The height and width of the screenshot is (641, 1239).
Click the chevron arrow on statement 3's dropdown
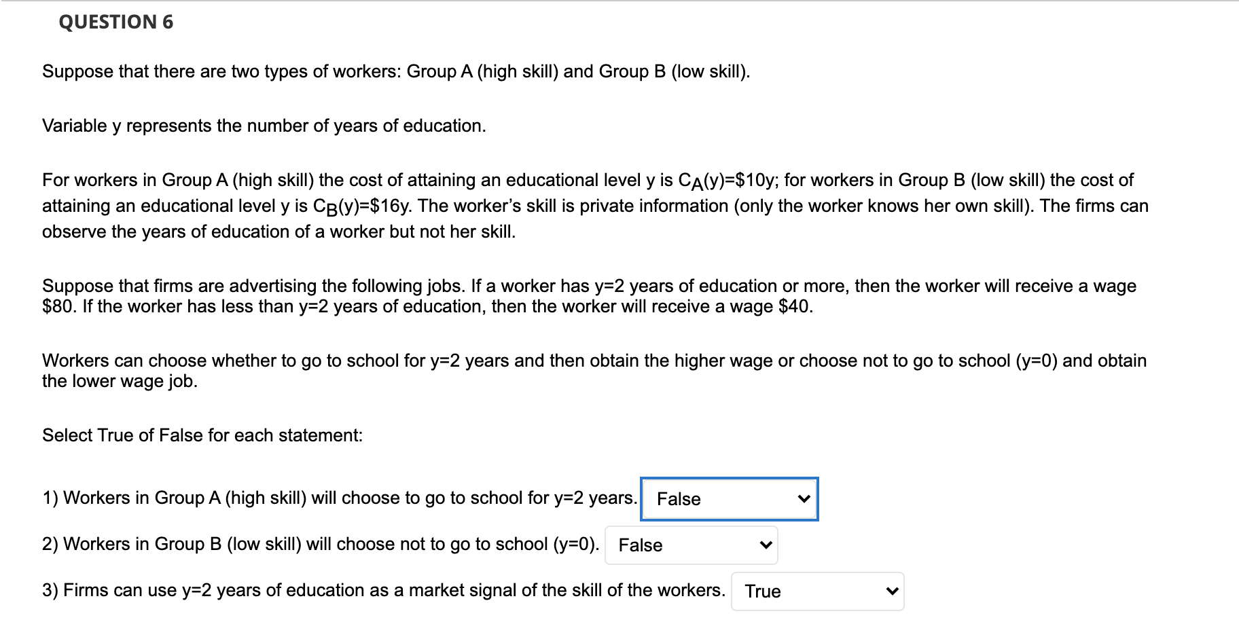pos(892,591)
